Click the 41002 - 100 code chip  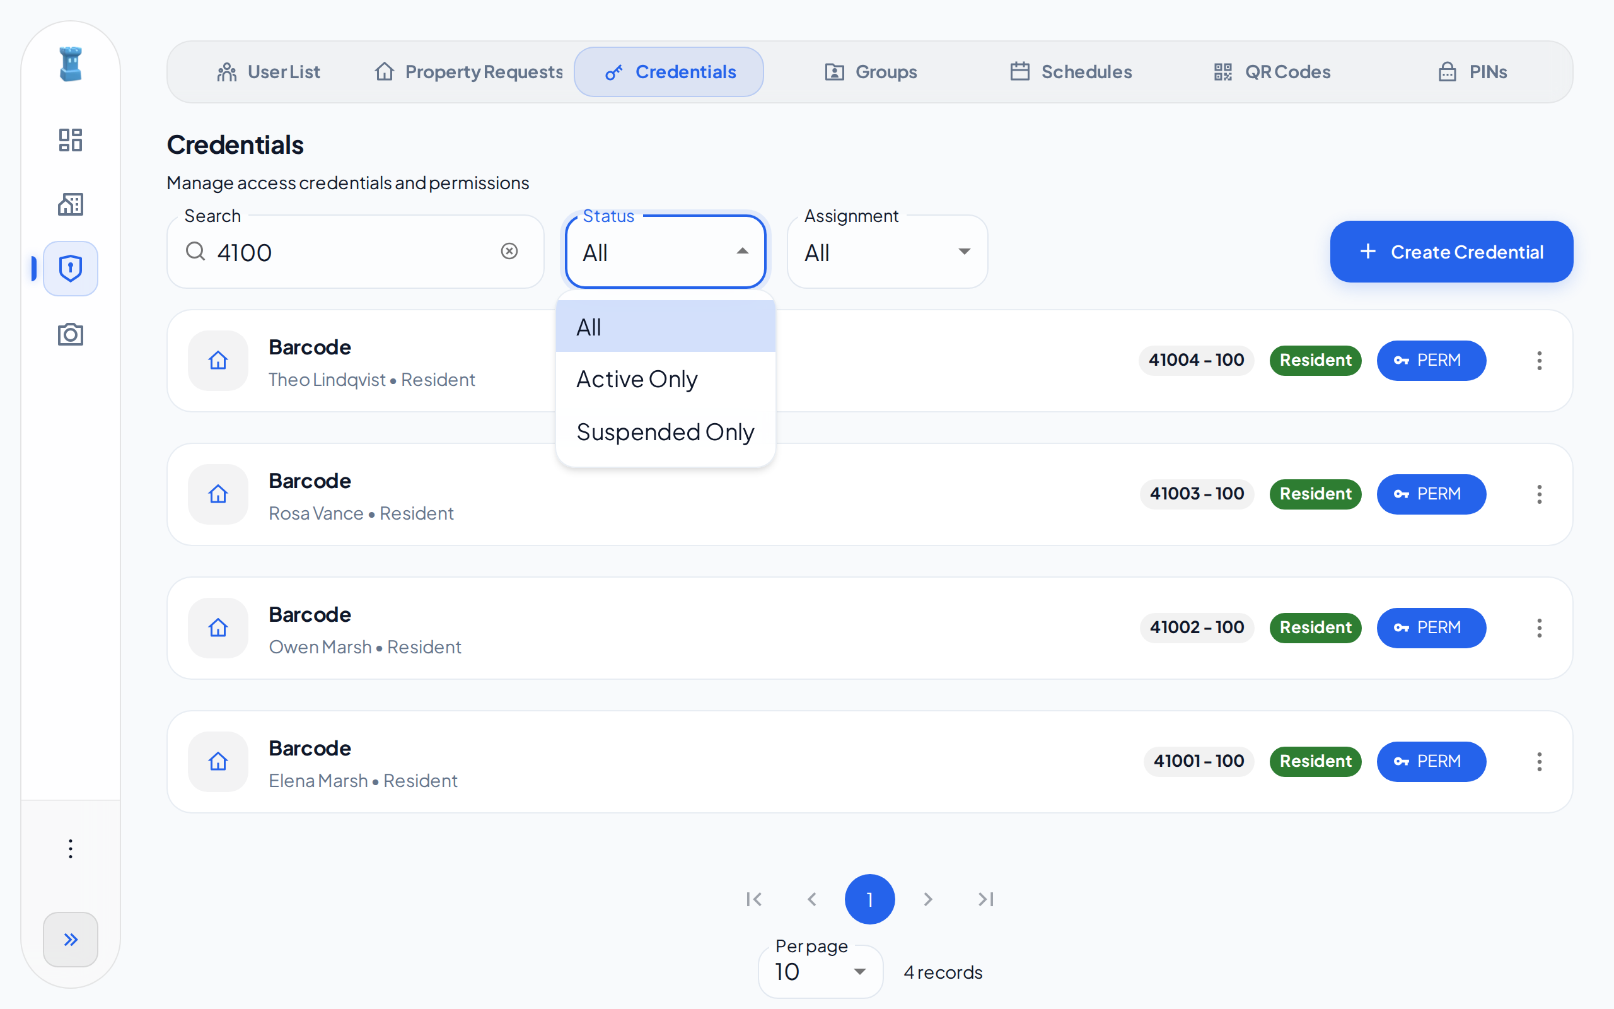pos(1197,628)
